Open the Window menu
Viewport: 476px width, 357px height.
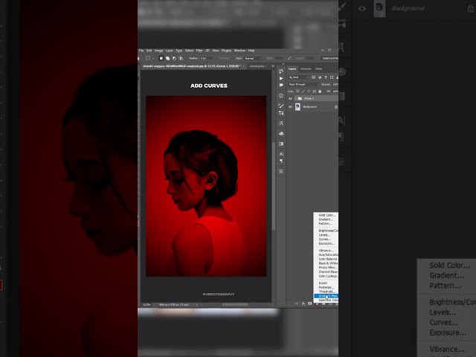click(x=239, y=51)
